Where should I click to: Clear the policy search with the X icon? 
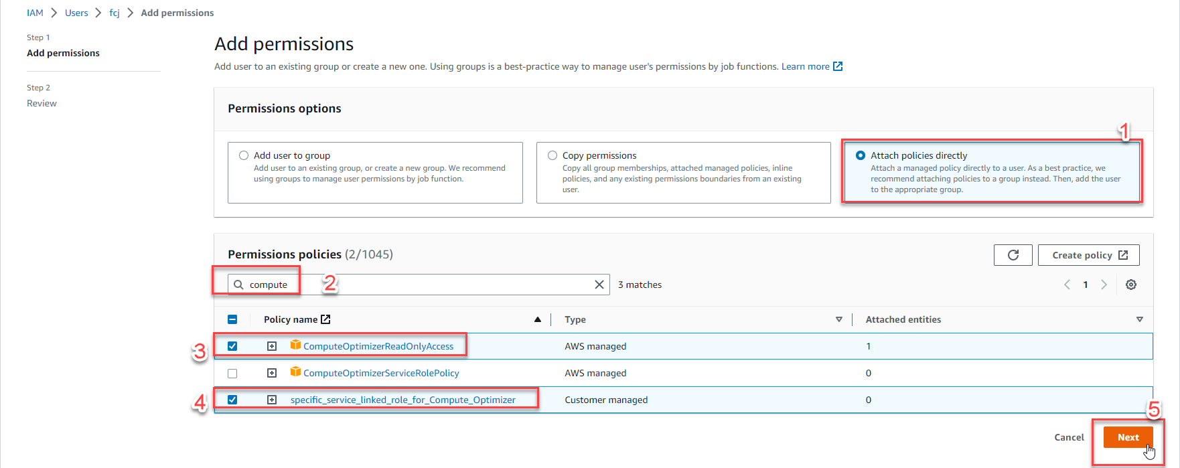tap(599, 285)
